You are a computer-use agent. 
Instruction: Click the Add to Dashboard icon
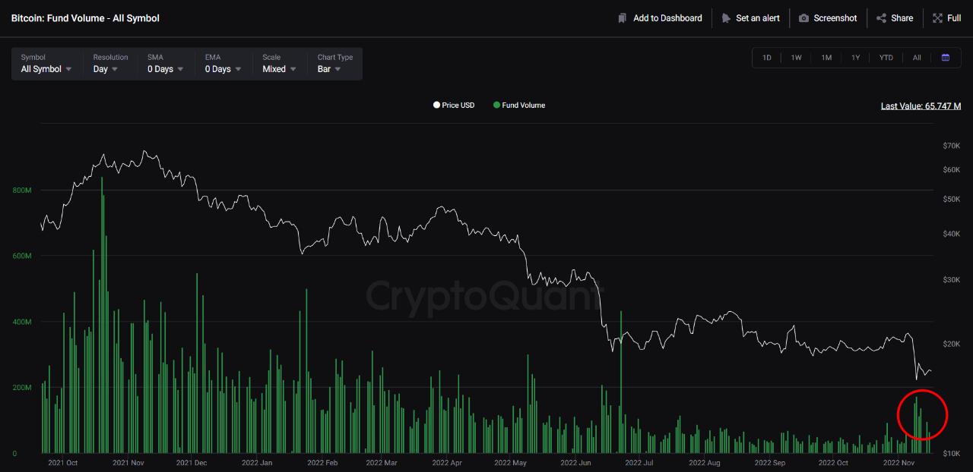point(621,17)
